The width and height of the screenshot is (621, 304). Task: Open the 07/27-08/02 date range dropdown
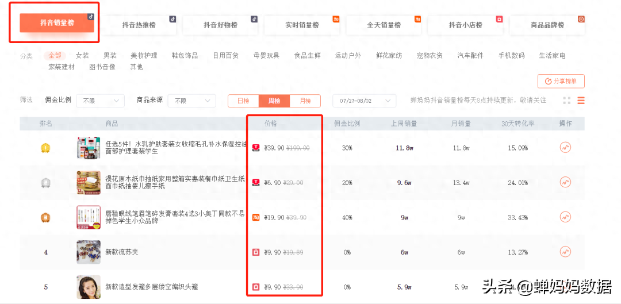[364, 101]
